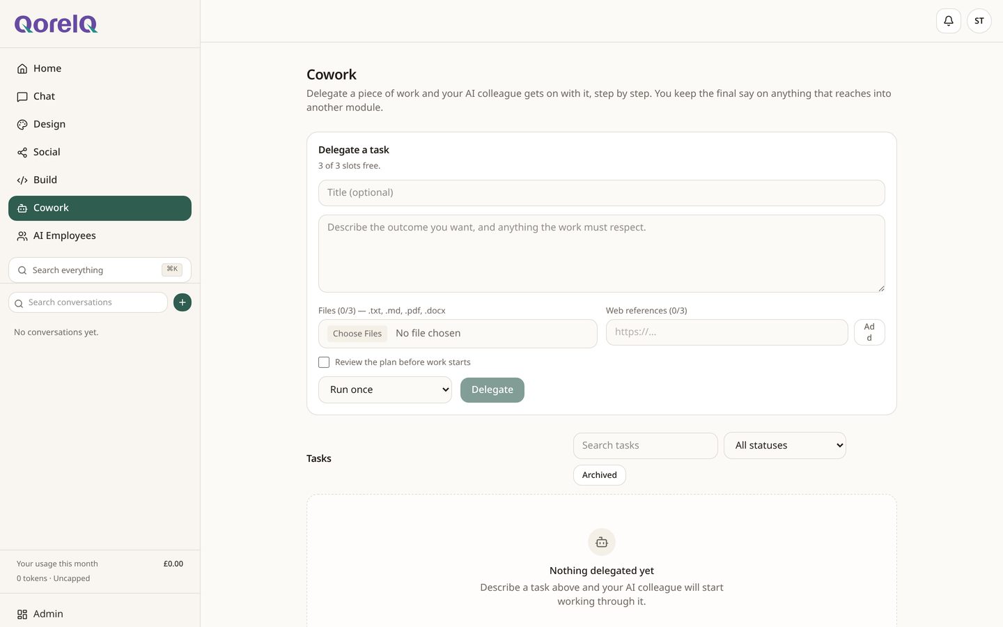Screen dimensions: 1003x627
Task: Open the Build module
Action: [100, 180]
